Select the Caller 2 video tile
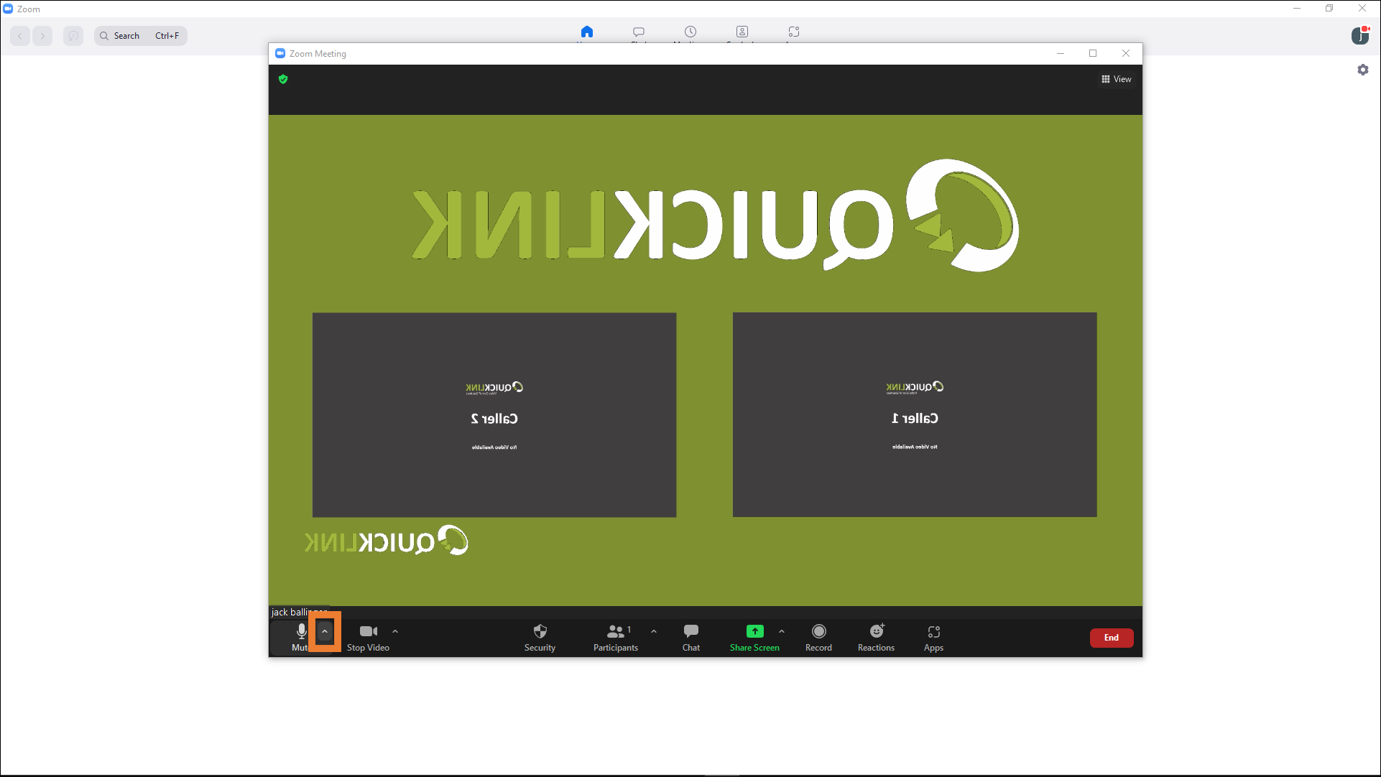The height and width of the screenshot is (777, 1381). pos(494,415)
